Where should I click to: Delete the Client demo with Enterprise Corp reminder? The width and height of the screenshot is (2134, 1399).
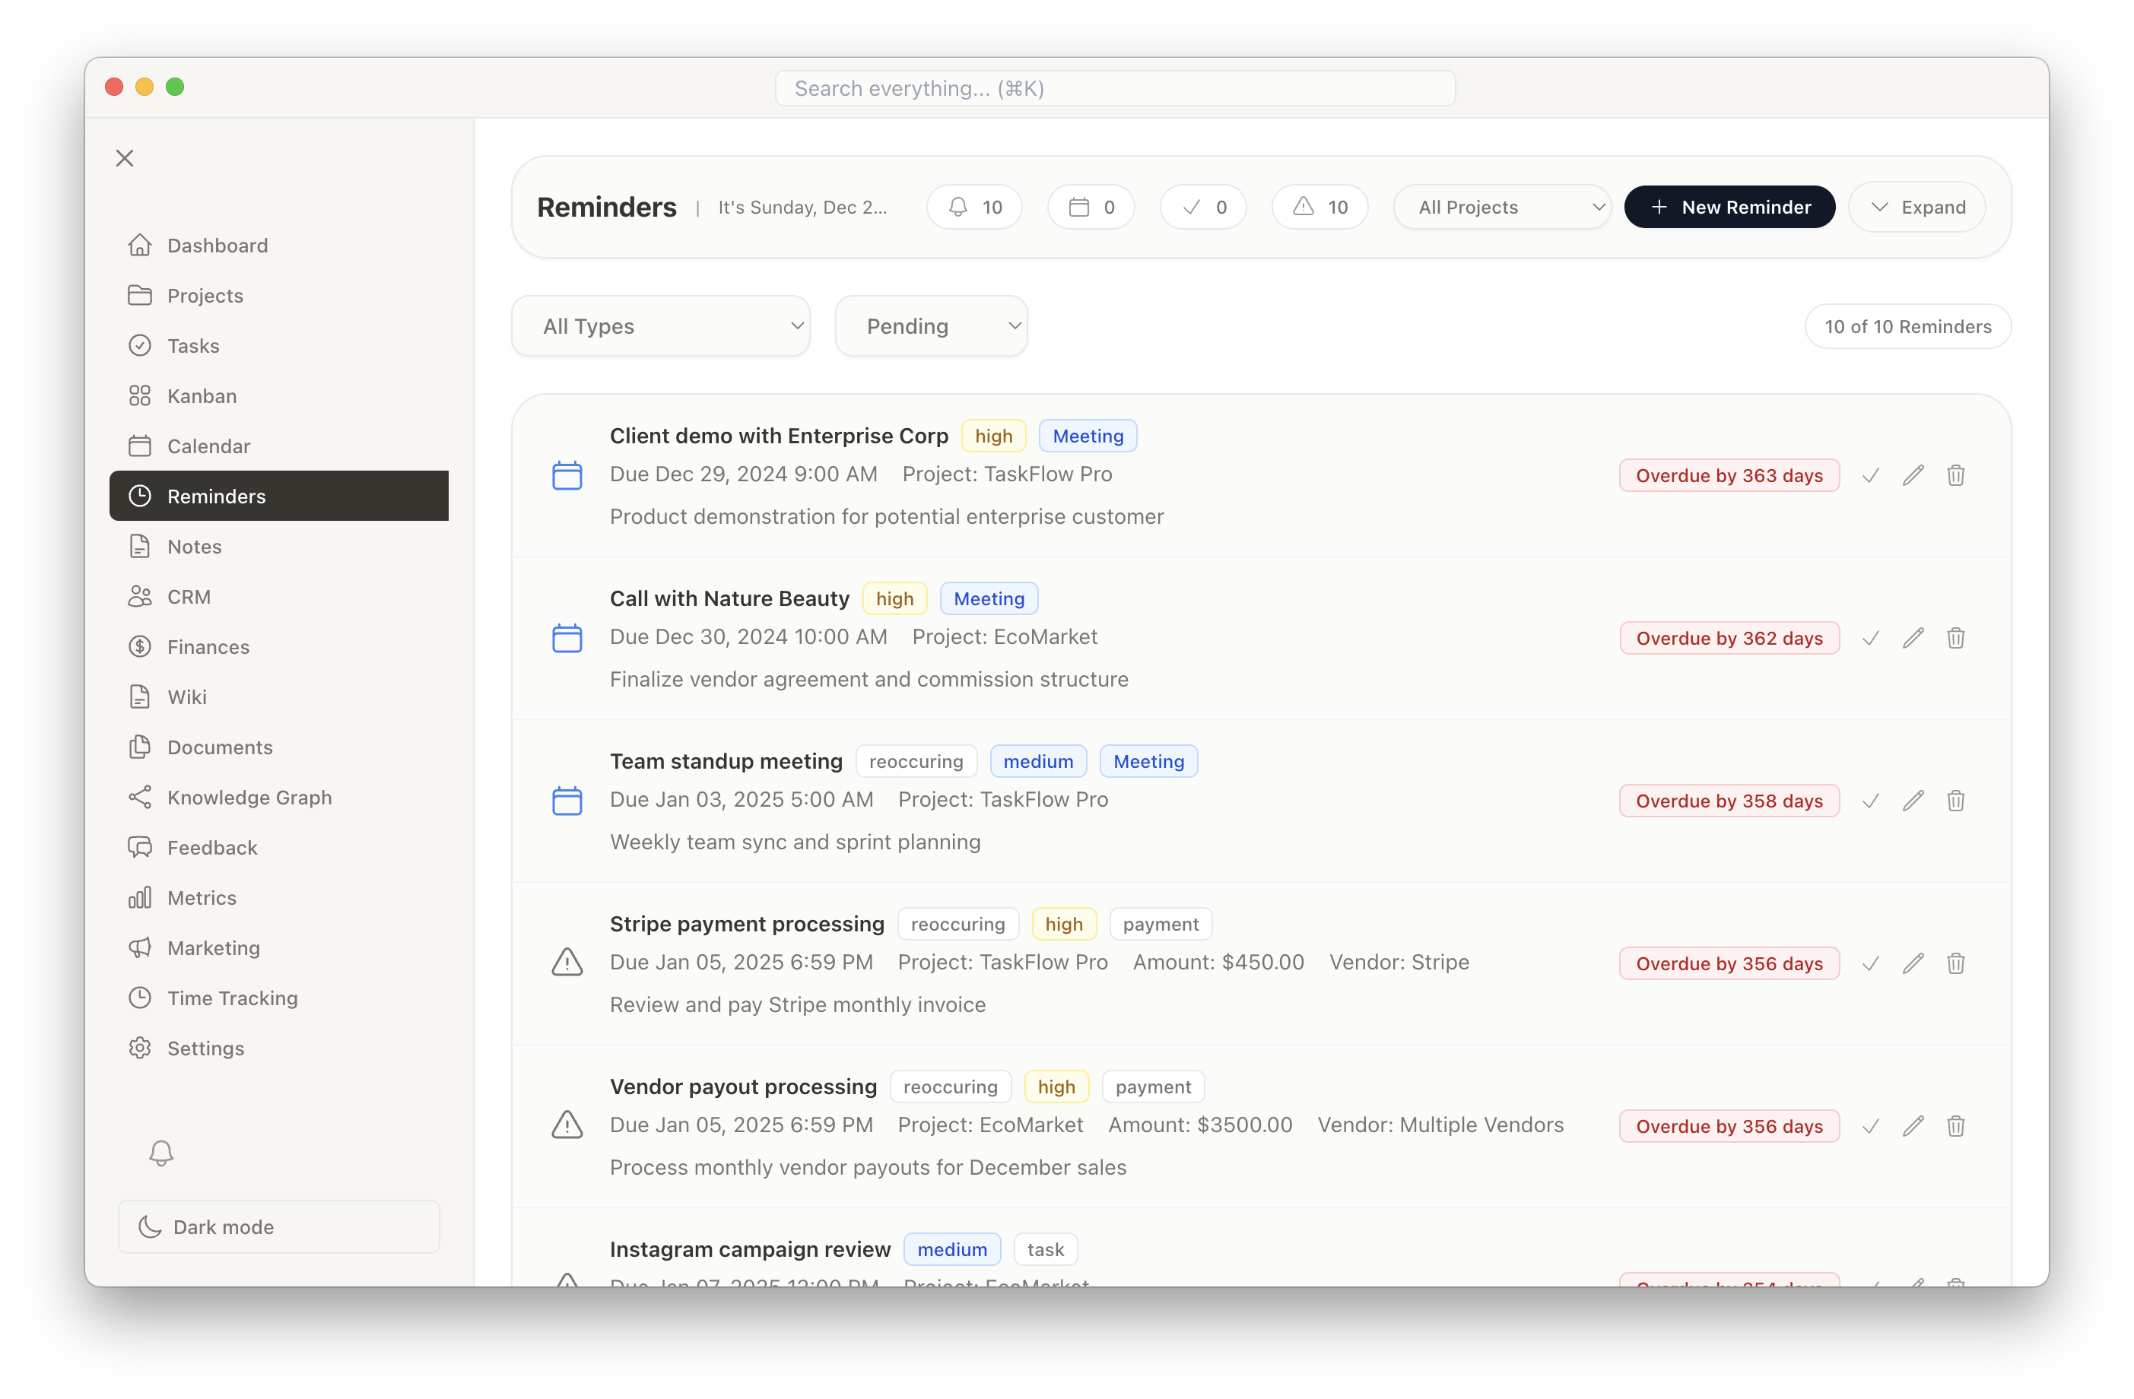(1955, 475)
